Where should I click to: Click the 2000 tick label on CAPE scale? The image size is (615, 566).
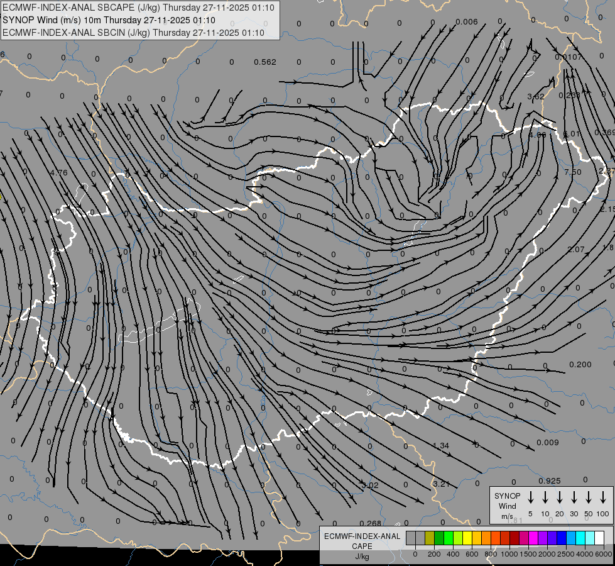coord(547,554)
